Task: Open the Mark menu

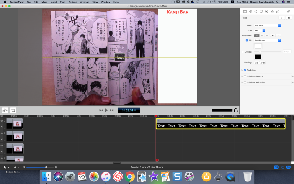Action: [44, 2]
